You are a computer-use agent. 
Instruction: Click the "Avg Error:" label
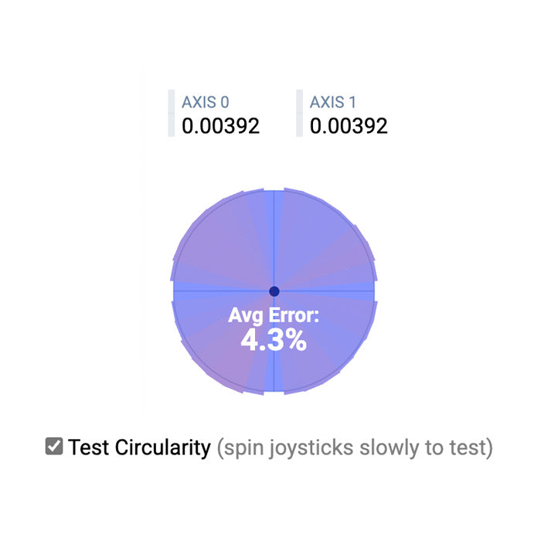(274, 315)
